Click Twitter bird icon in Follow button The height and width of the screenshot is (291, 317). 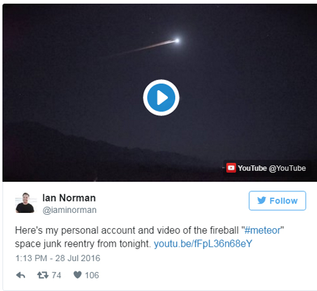coord(262,200)
